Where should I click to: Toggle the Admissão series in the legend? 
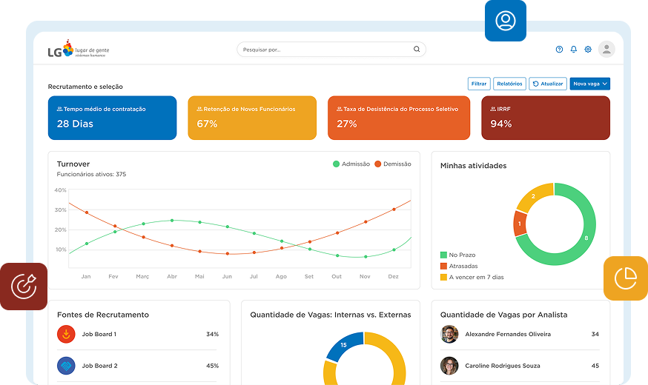351,164
